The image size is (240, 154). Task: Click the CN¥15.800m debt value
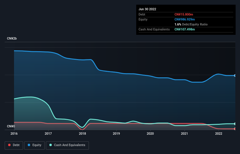click(184, 14)
